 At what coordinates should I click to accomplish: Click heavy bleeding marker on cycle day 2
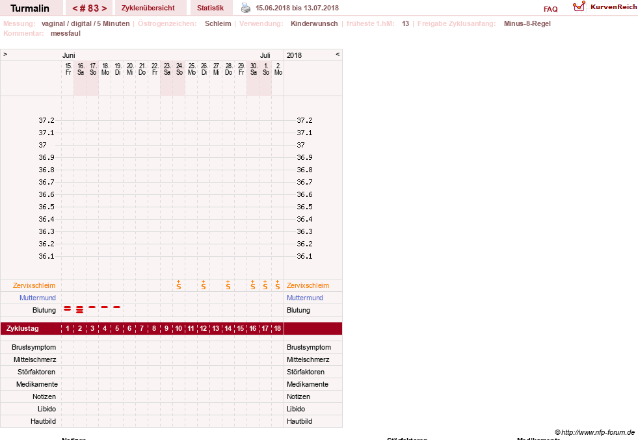coord(80,310)
